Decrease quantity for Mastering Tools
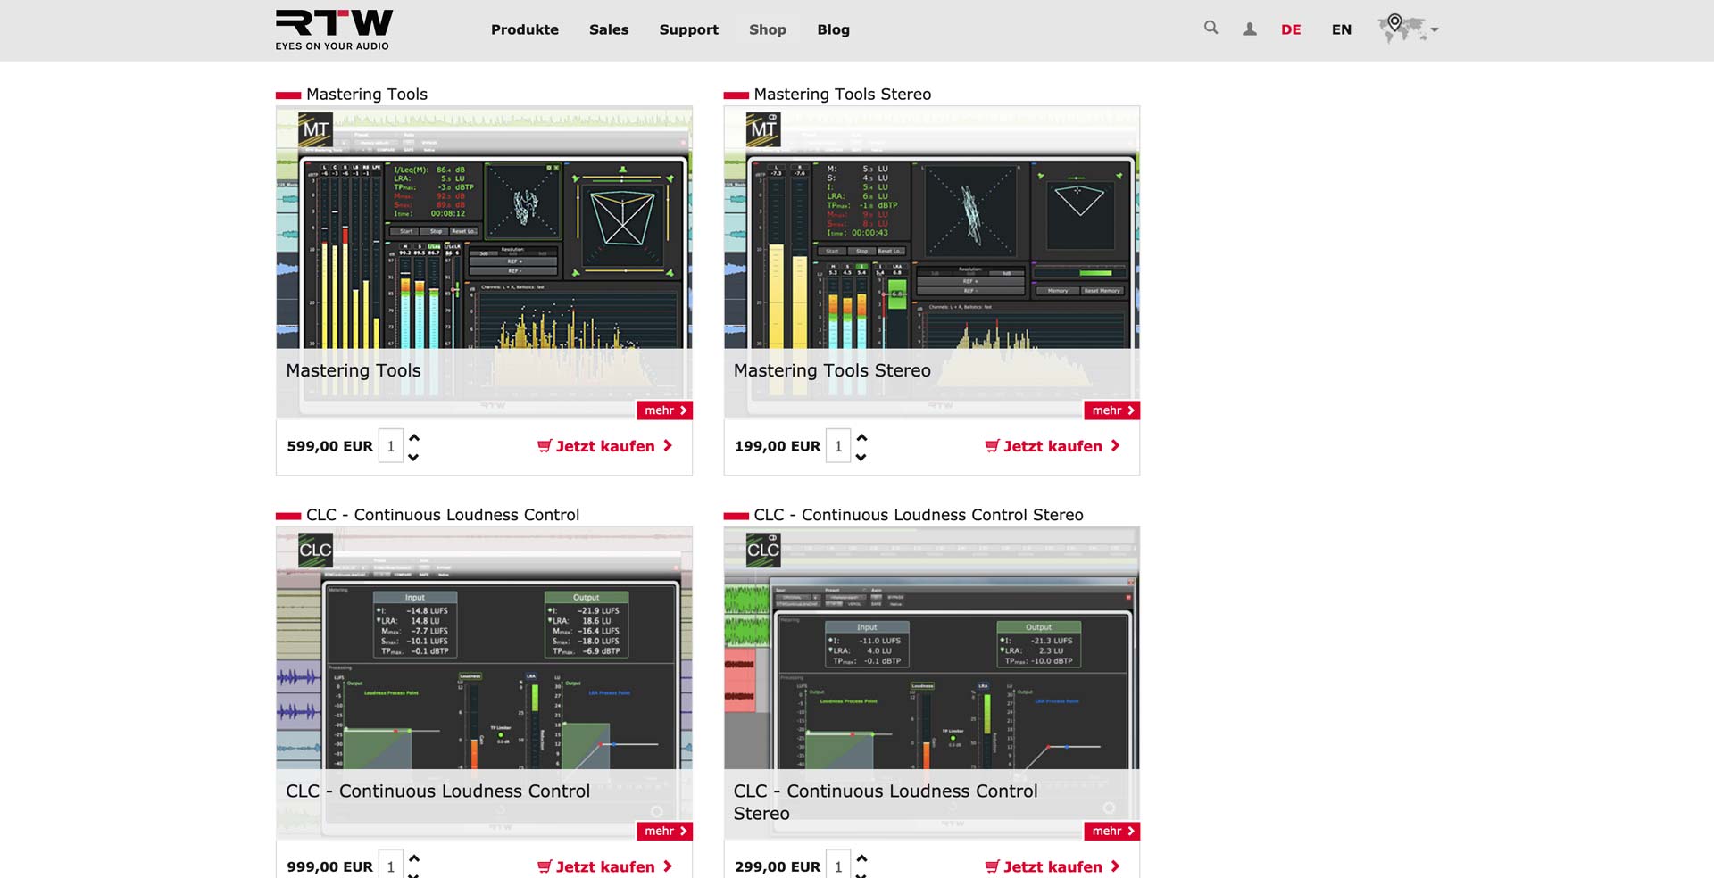This screenshot has height=878, width=1714. (x=413, y=457)
